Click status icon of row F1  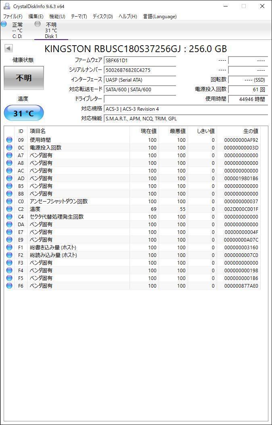pos(9,248)
